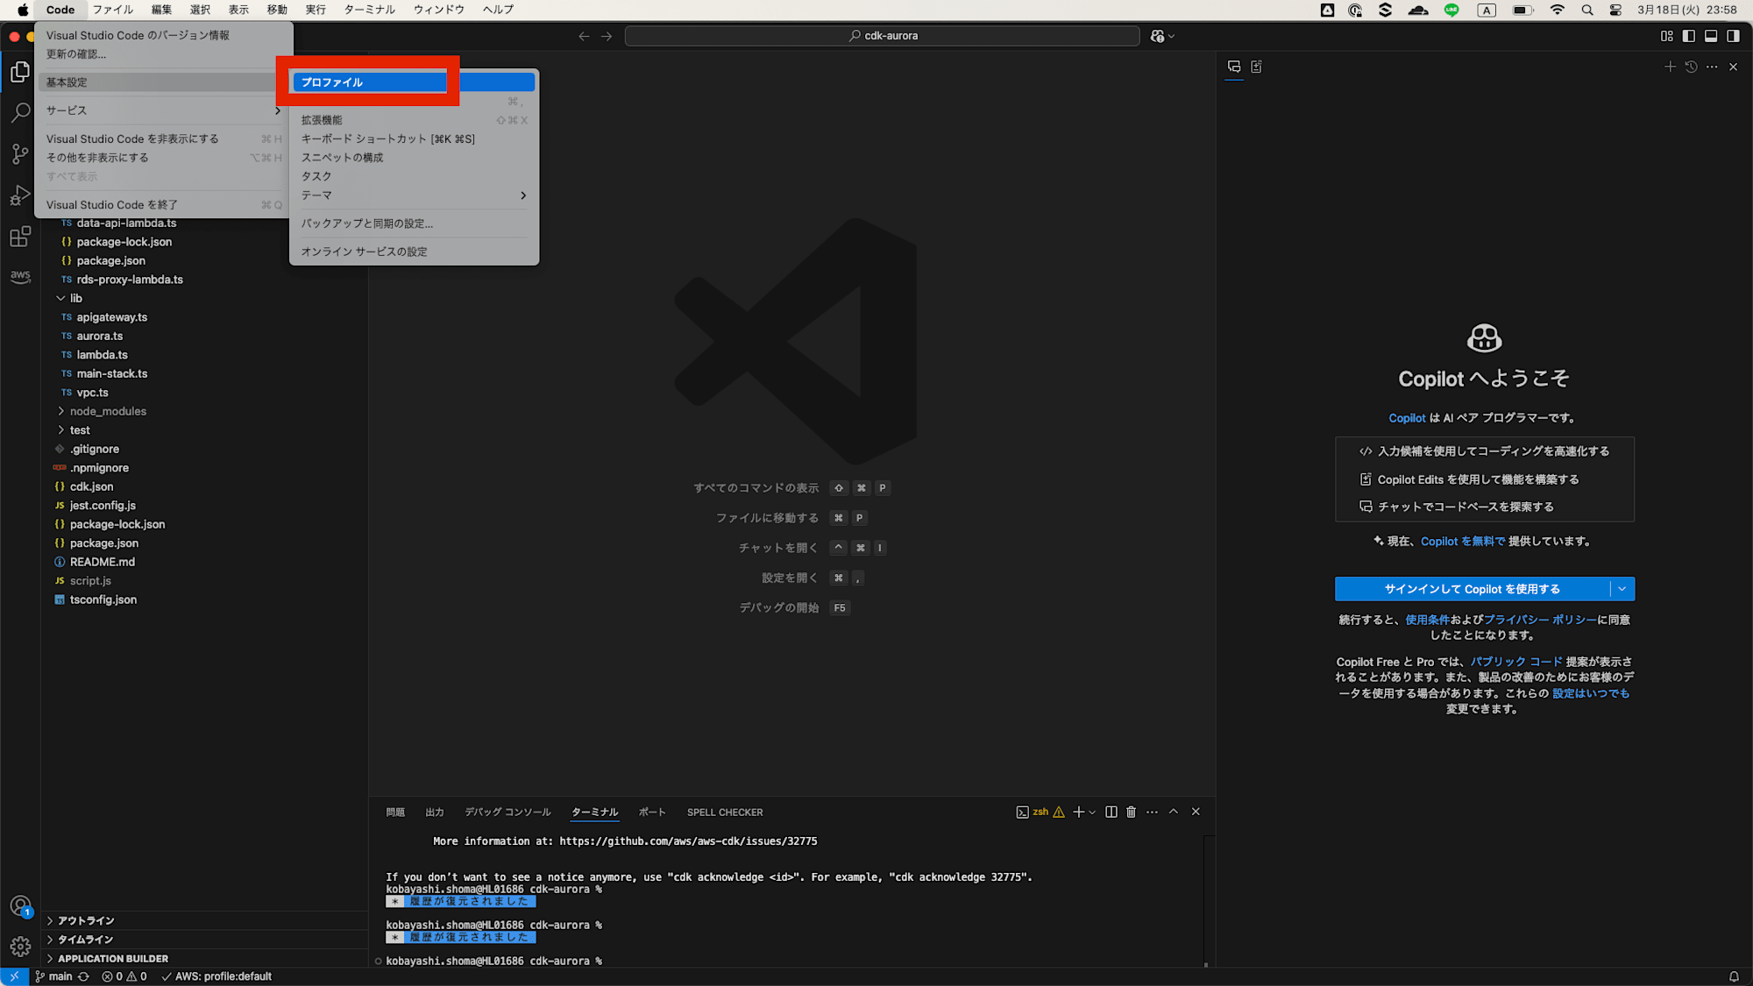Image resolution: width=1753 pixels, height=986 pixels.
Task: Open the Run and Debug view
Action: click(x=20, y=195)
